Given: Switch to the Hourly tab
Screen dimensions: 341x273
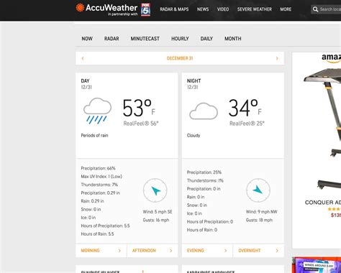Looking at the screenshot, I should pyautogui.click(x=180, y=39).
